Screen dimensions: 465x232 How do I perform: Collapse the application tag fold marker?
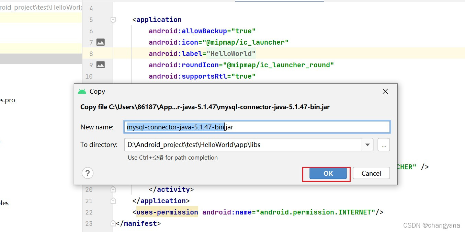pyautogui.click(x=113, y=20)
